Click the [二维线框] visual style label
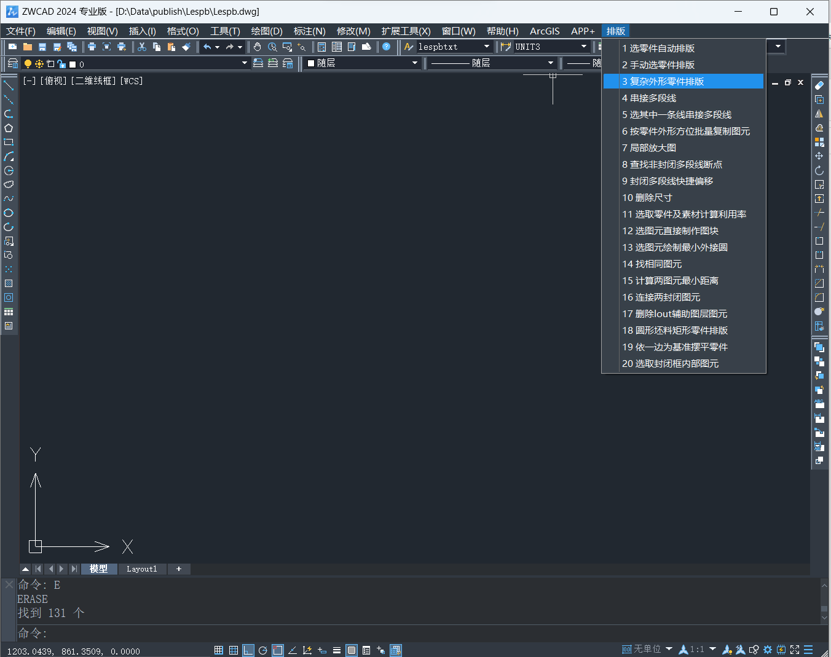 (93, 81)
